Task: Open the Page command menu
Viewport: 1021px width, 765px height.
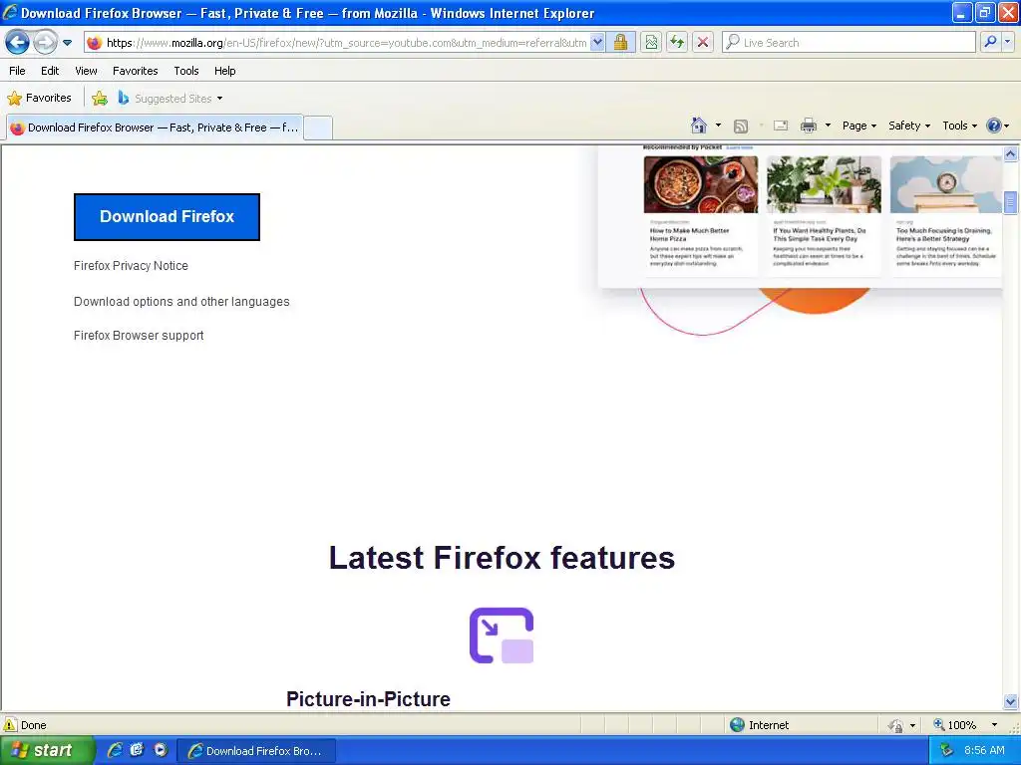Action: (858, 127)
